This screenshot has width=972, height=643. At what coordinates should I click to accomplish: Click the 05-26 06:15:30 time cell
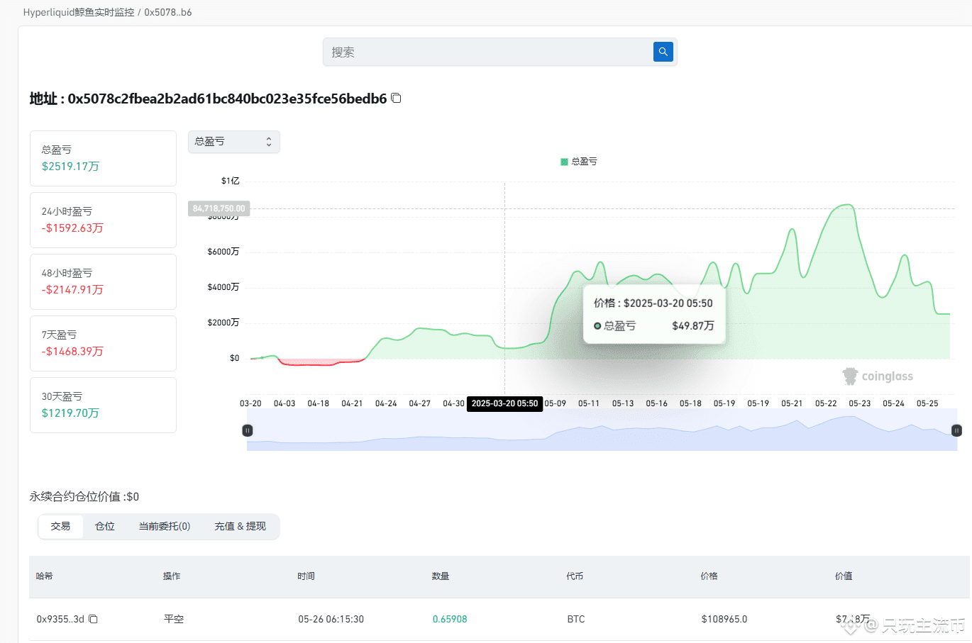click(331, 619)
